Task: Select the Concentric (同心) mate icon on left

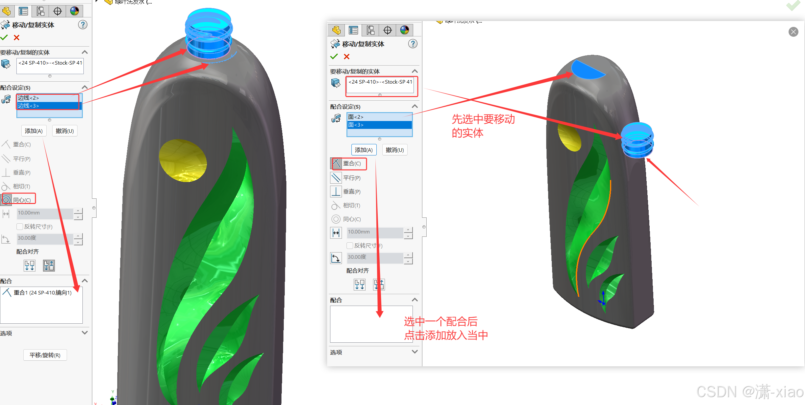Action: [6, 200]
